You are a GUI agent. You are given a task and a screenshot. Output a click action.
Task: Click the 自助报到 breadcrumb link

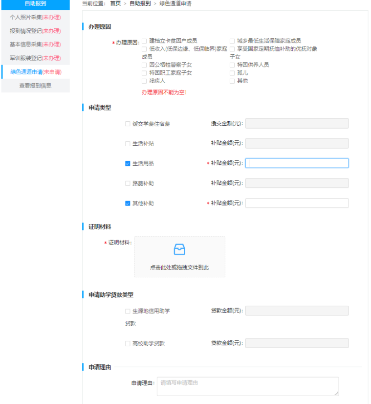[140, 3]
